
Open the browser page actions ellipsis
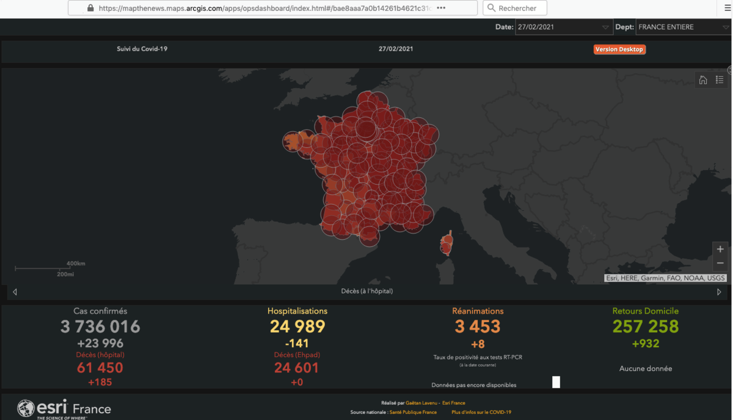pos(441,9)
